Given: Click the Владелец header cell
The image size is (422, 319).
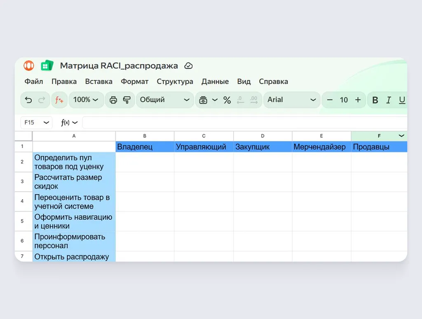Looking at the screenshot, I should click(145, 147).
